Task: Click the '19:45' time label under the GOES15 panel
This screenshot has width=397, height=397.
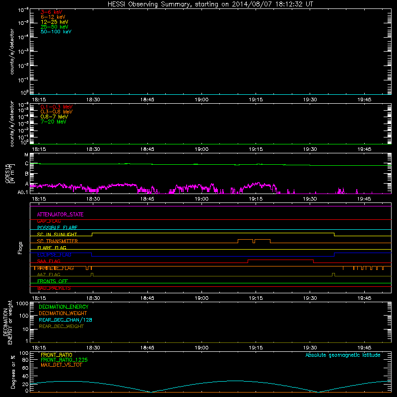Action: click(x=364, y=199)
